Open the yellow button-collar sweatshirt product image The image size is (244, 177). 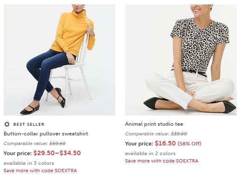click(60, 60)
